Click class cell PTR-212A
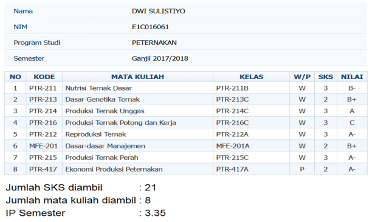The width and height of the screenshot is (372, 222). click(x=232, y=134)
